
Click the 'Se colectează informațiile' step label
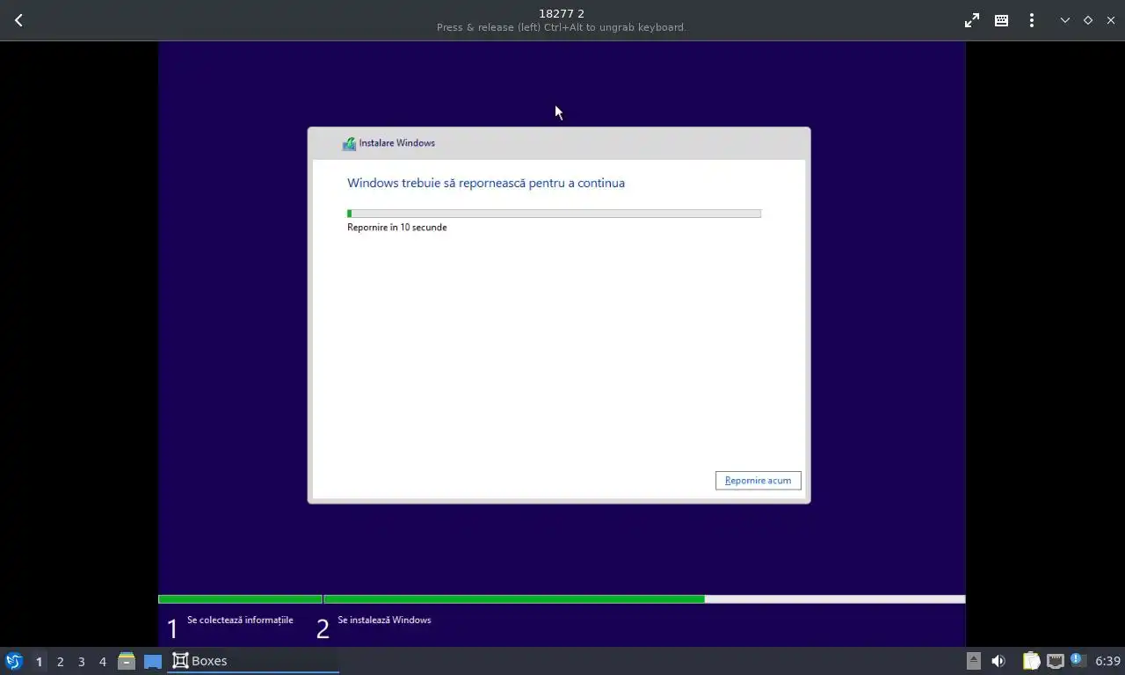(x=240, y=621)
